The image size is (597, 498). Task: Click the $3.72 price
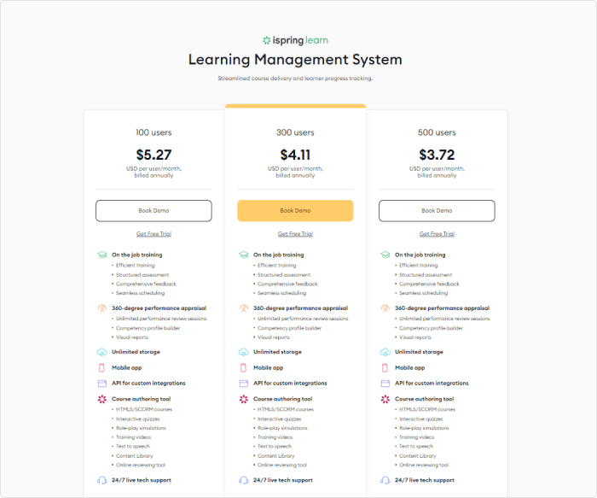tap(437, 155)
